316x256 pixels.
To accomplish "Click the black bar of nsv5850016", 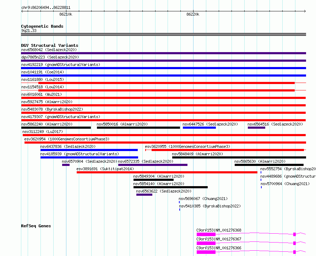I will point(138,128).
